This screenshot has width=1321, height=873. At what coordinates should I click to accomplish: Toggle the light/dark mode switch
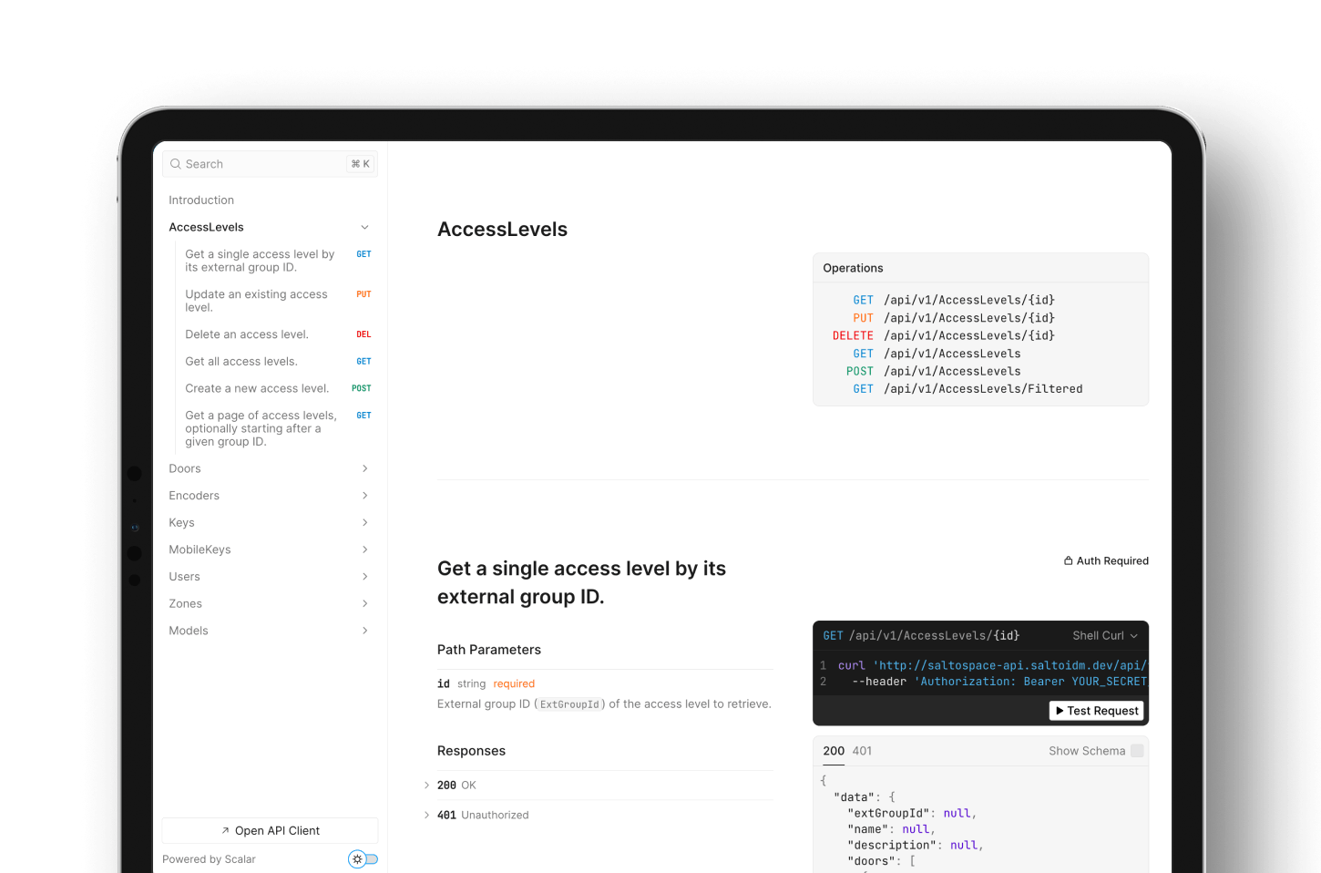click(363, 859)
